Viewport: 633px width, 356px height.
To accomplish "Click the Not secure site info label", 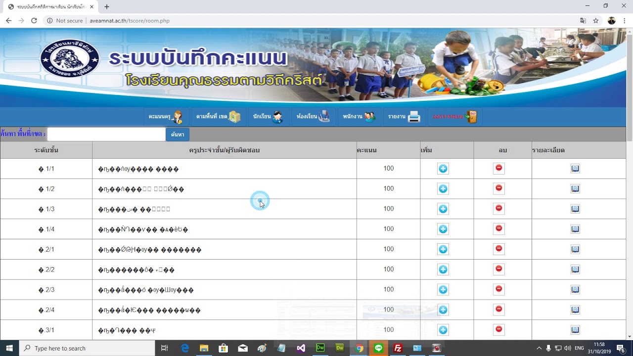I will coord(65,21).
